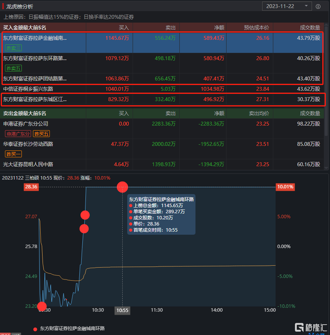Click the green 昨卖五 tag
The image size is (330, 335).
click(x=13, y=69)
